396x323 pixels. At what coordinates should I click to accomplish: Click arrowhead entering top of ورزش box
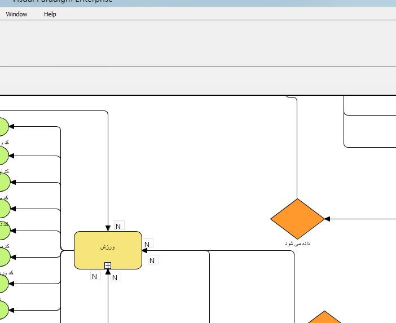coord(108,228)
